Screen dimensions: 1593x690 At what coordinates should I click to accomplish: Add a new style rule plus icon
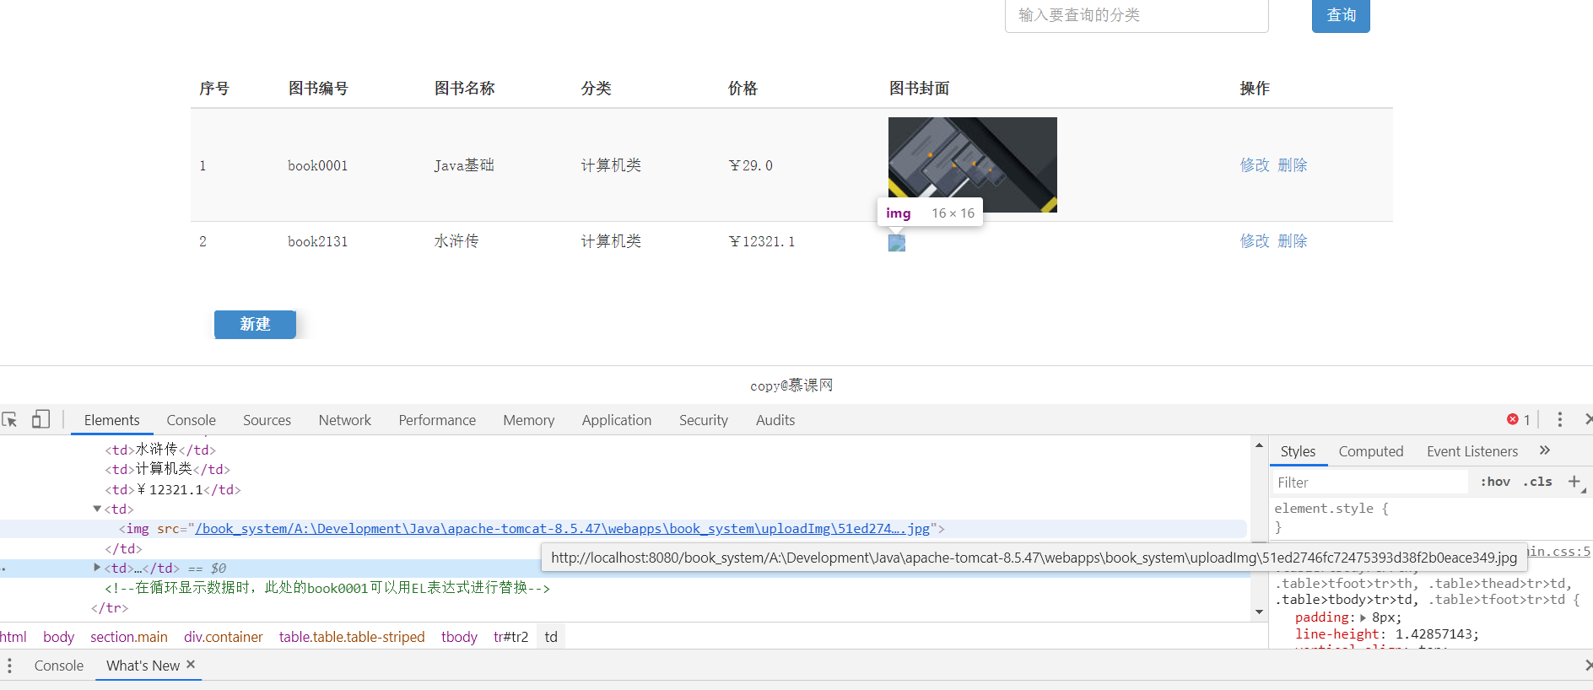pyautogui.click(x=1574, y=482)
